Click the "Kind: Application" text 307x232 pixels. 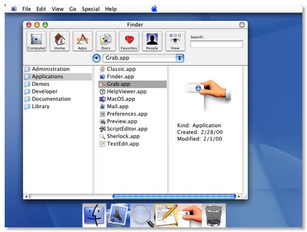pyautogui.click(x=199, y=126)
